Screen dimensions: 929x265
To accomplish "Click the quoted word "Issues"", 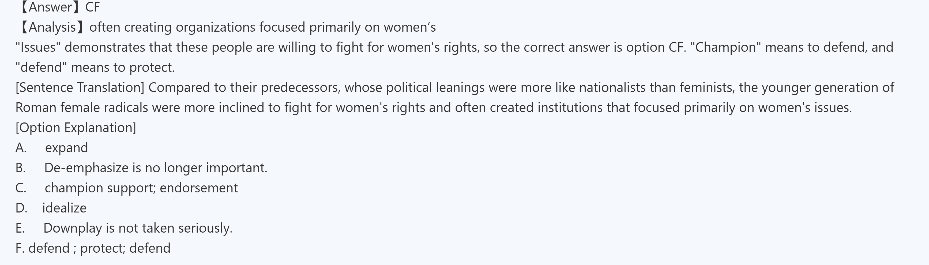I will coord(38,47).
